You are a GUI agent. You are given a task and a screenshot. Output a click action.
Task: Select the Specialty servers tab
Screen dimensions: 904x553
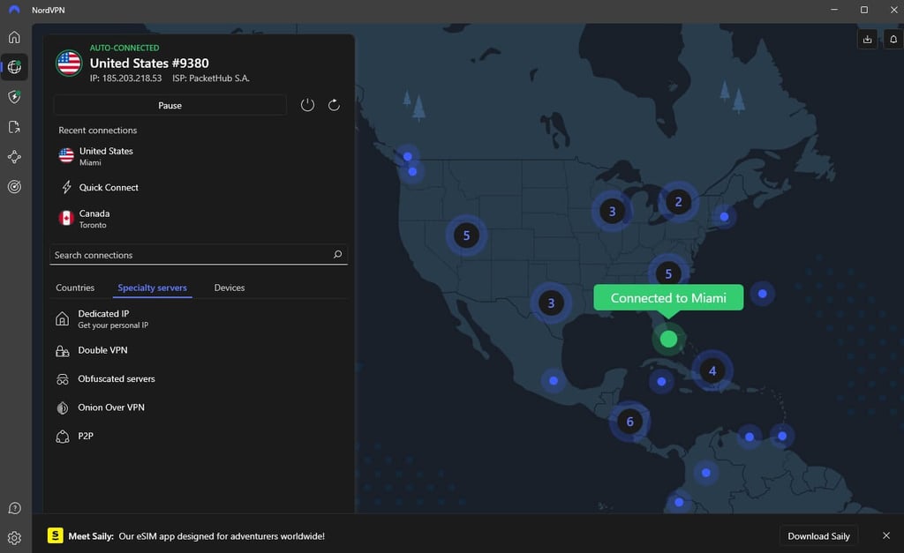point(152,288)
